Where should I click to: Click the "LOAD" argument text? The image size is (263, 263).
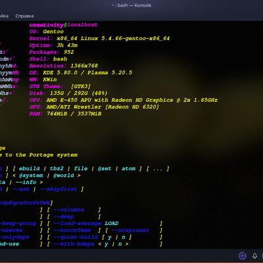click(112, 224)
